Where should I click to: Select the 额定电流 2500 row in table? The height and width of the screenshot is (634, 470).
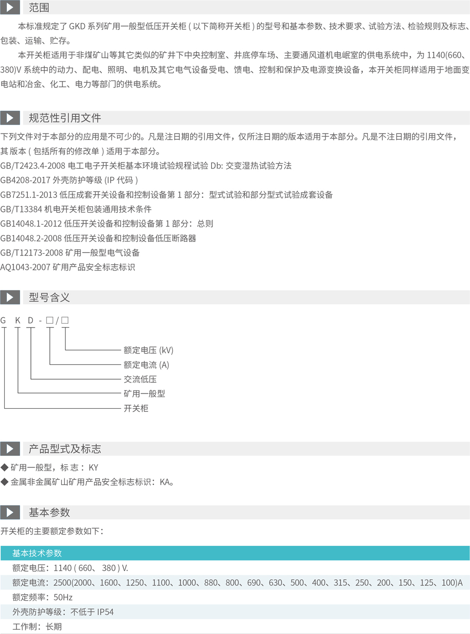[x=237, y=582]
